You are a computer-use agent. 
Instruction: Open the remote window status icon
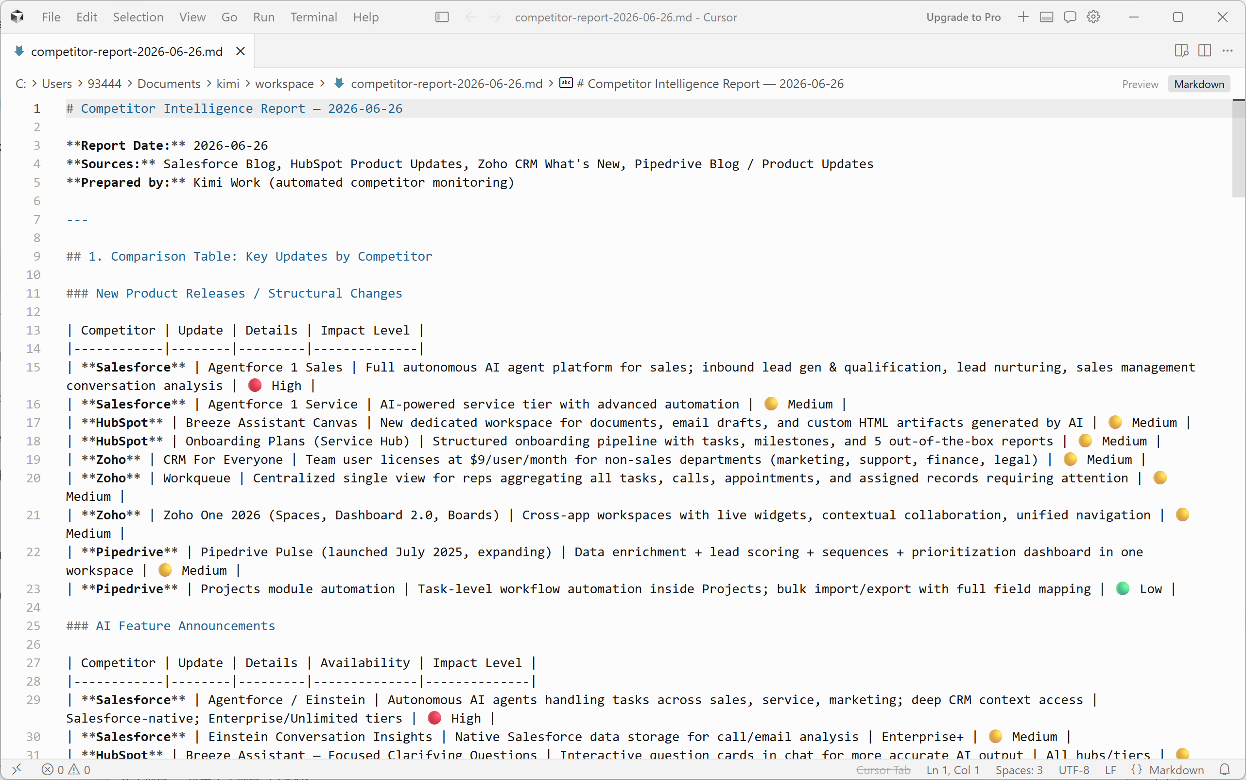(17, 770)
